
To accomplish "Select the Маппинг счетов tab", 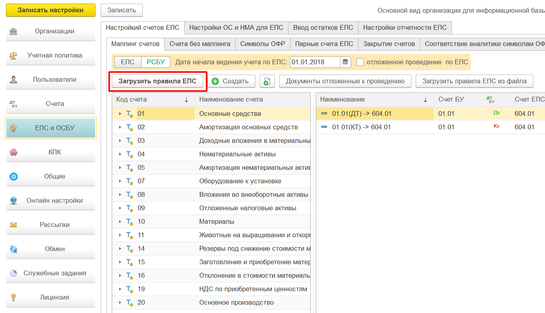I will coord(135,44).
